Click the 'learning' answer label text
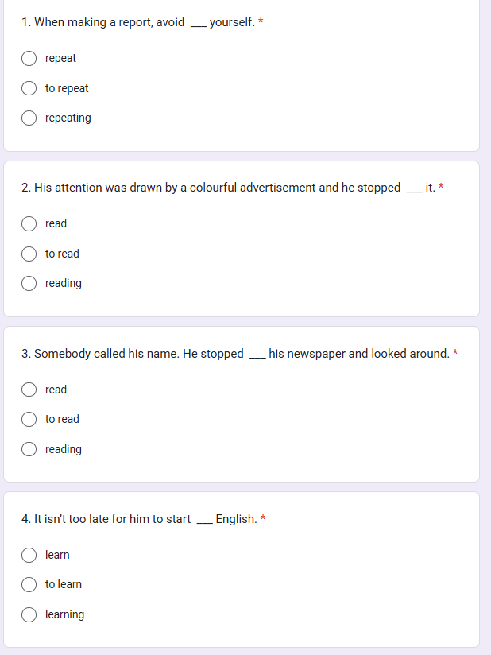The height and width of the screenshot is (655, 491). pos(64,614)
